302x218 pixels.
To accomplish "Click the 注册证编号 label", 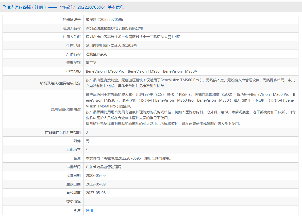I will pos(72,20).
